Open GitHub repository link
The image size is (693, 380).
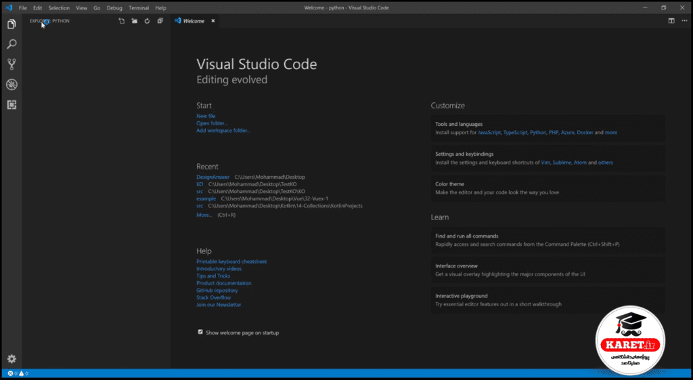217,290
